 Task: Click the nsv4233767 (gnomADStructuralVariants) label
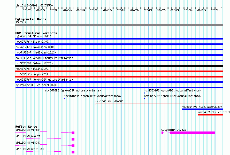click(x=44, y=80)
